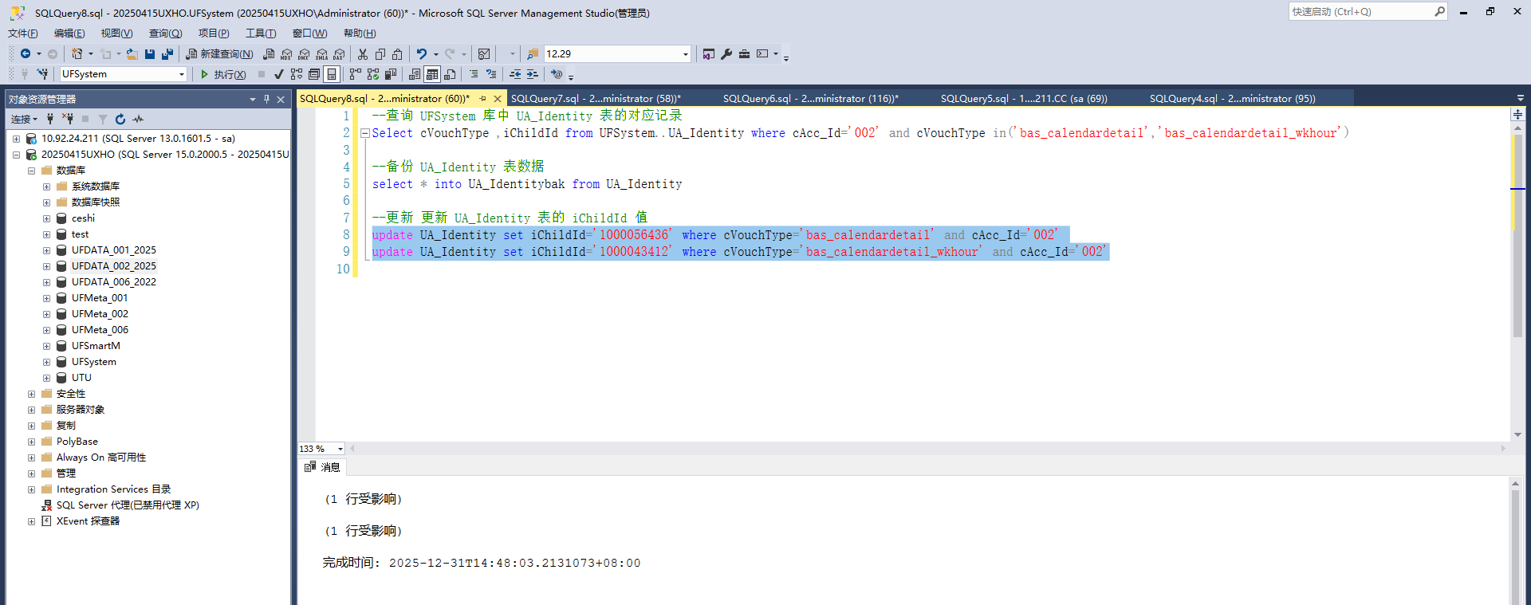Open the 工具(T) menu
The width and height of the screenshot is (1531, 605).
tap(260, 33)
